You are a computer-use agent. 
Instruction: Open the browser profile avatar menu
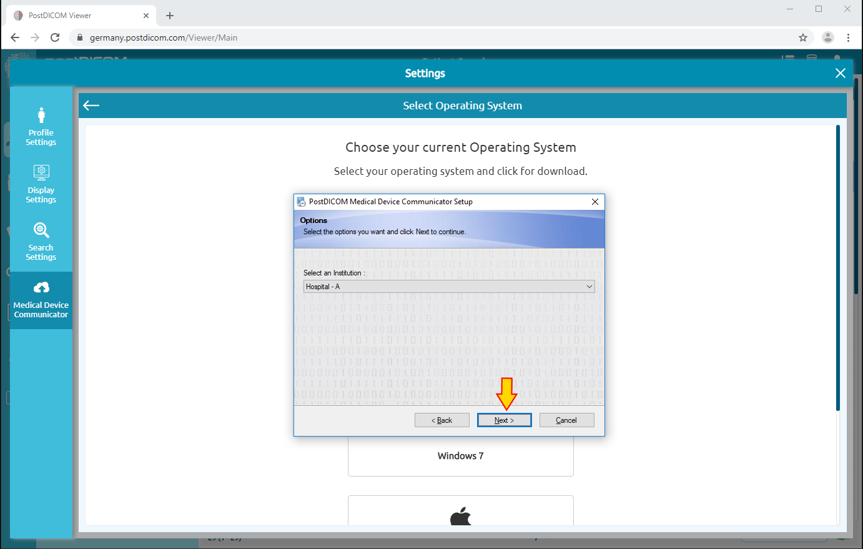[828, 37]
